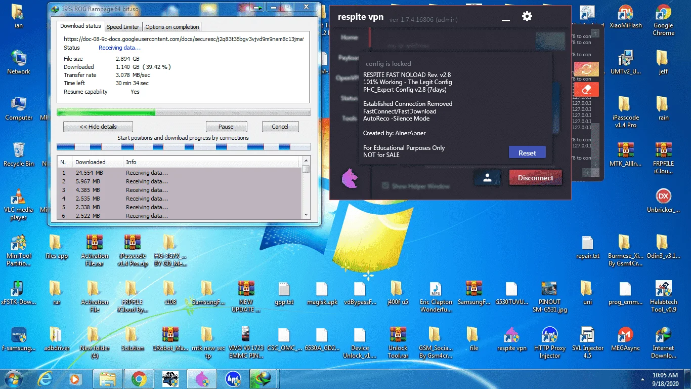The width and height of the screenshot is (691, 389).
Task: Open VLC media player desktop icon
Action: coord(19,205)
